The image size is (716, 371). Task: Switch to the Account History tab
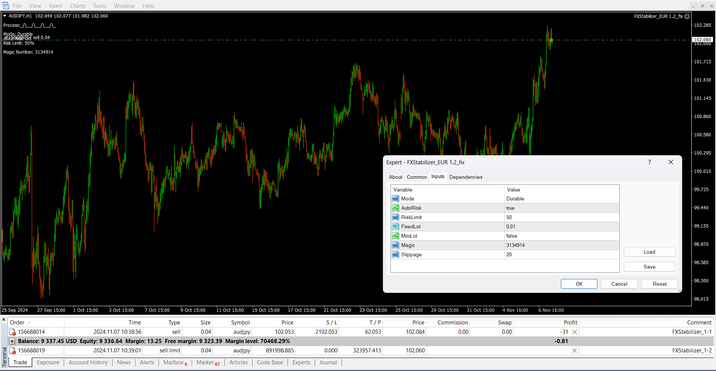click(88, 362)
